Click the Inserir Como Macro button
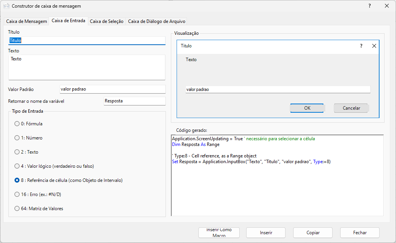 (219, 233)
